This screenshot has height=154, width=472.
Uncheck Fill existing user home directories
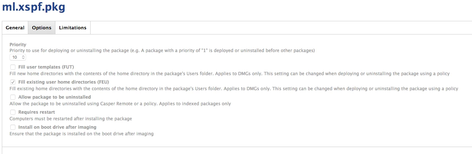(13, 82)
